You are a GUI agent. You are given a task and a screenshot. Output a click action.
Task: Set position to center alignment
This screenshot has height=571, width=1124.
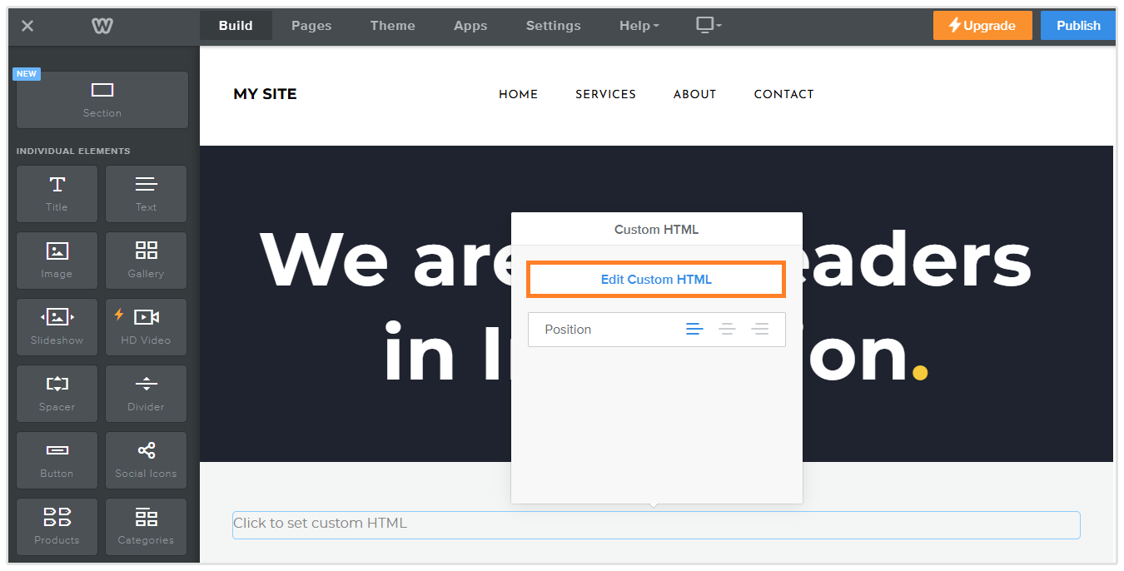pyautogui.click(x=727, y=330)
